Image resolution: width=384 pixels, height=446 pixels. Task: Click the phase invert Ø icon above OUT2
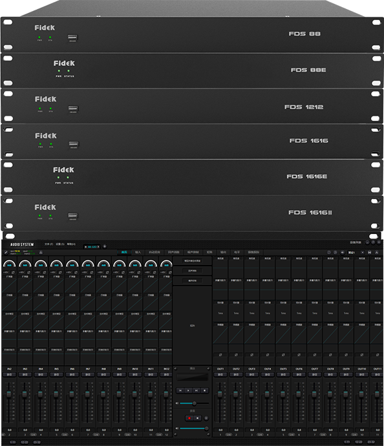click(236, 355)
